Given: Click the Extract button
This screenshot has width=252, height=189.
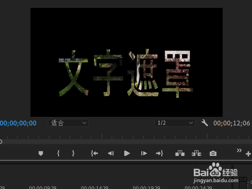Looking at the screenshot, I should (x=196, y=153).
